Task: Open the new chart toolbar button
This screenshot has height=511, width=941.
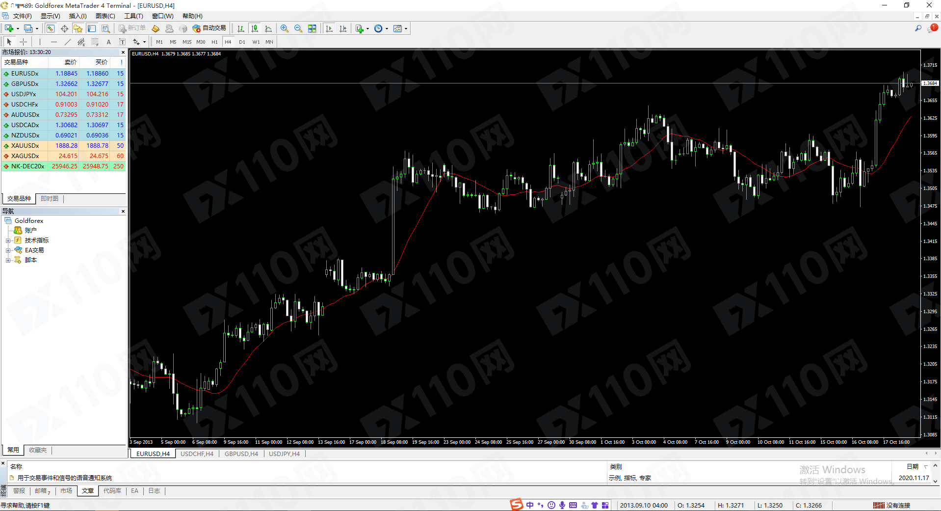Action: pyautogui.click(x=9, y=28)
